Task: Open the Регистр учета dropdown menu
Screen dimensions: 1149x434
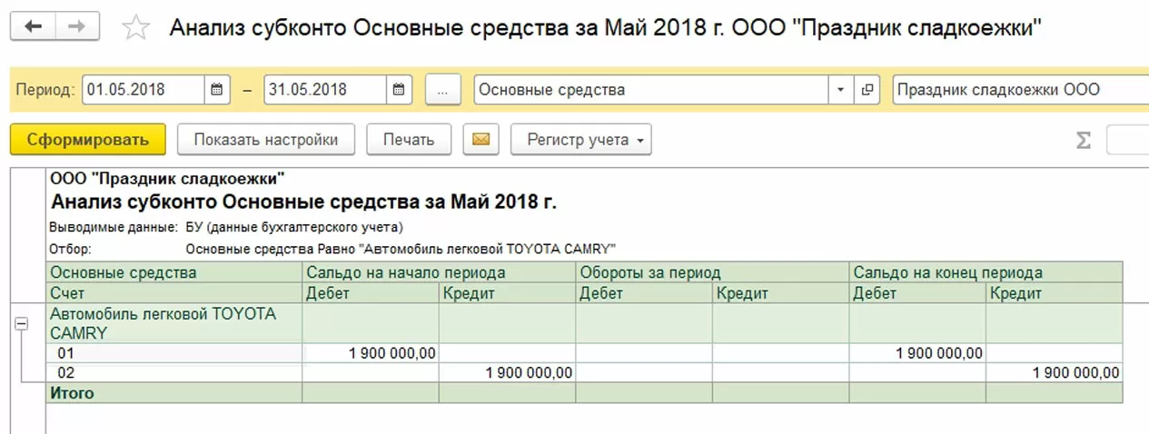Action: tap(581, 140)
